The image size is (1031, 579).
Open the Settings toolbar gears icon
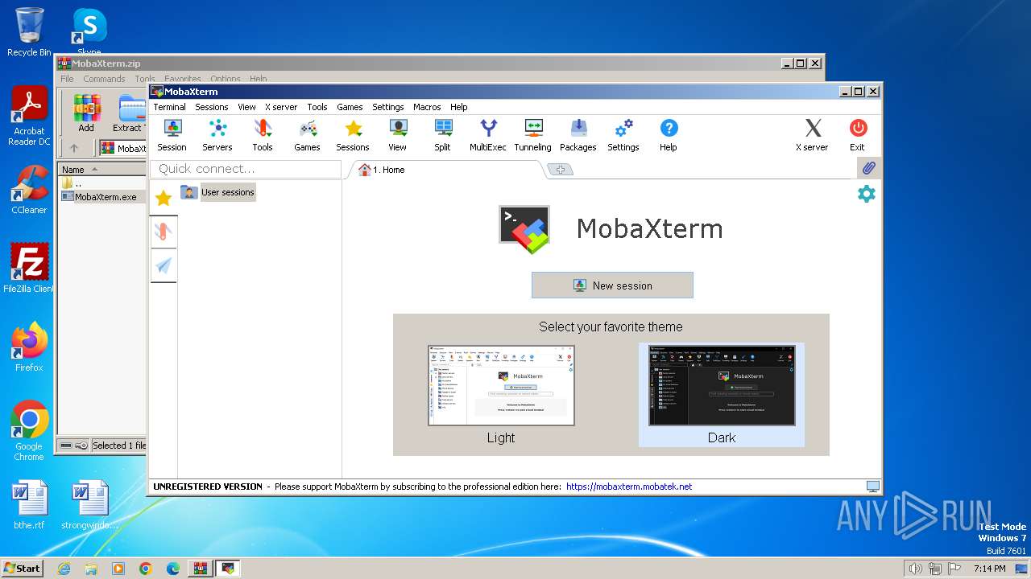pos(623,134)
